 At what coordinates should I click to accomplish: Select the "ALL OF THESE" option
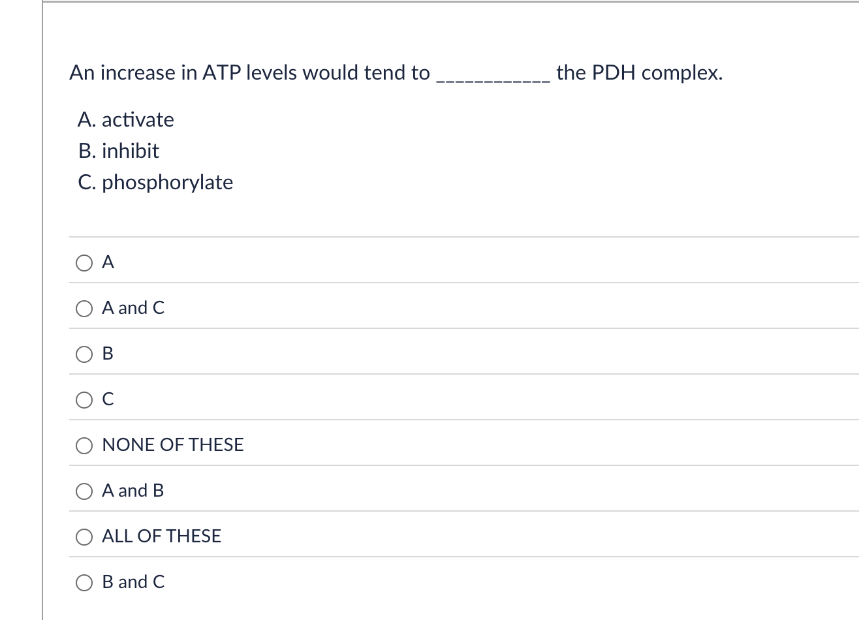point(84,536)
